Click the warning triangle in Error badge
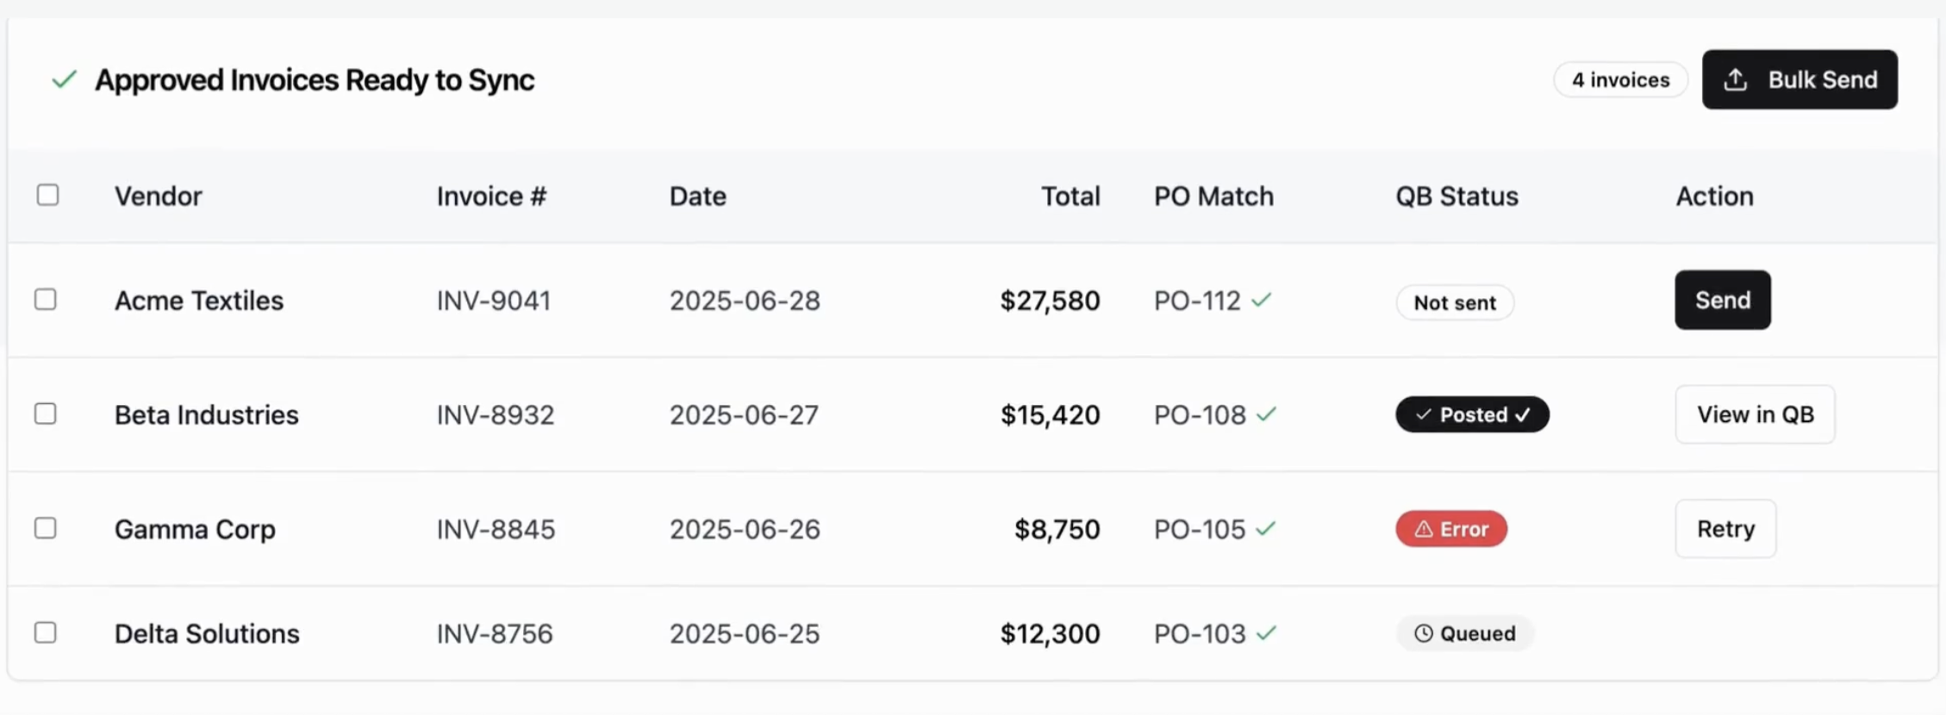Viewport: 1946px width, 715px height. 1424,529
